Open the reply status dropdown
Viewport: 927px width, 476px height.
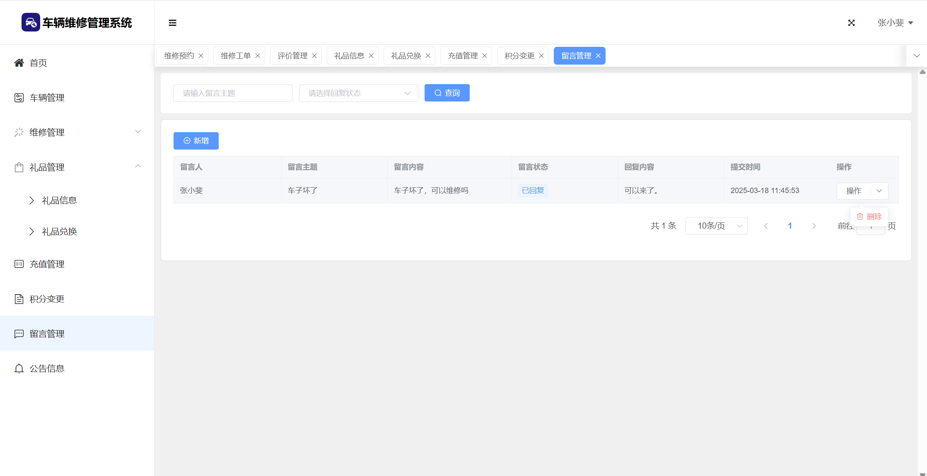click(x=358, y=93)
